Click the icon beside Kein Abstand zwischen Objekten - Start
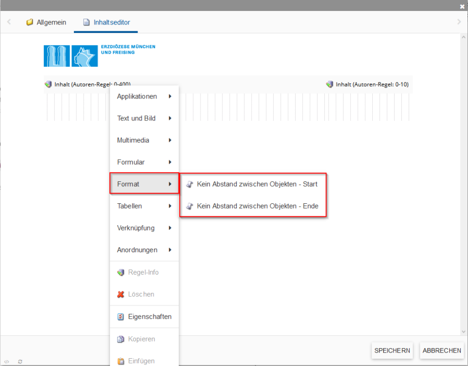Screen dimensions: 468x366 pyautogui.click(x=188, y=184)
